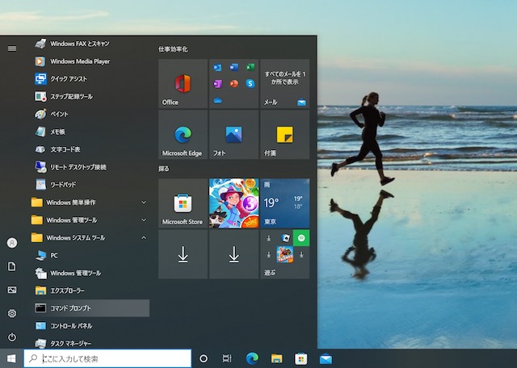Open タスク マネージャー
The width and height of the screenshot is (517, 368).
point(89,343)
